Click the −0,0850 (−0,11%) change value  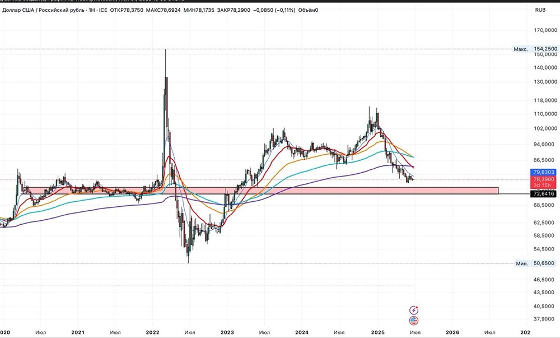274,10
